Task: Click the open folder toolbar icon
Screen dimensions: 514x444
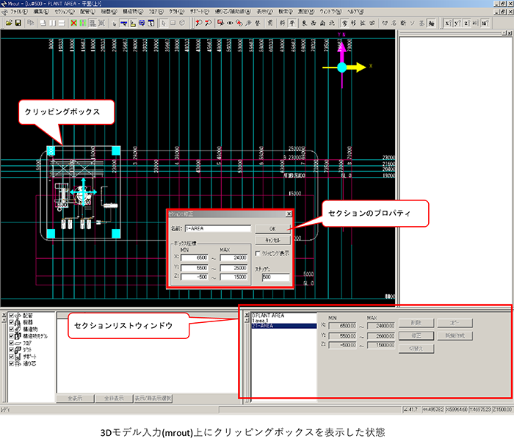Action: (8, 24)
